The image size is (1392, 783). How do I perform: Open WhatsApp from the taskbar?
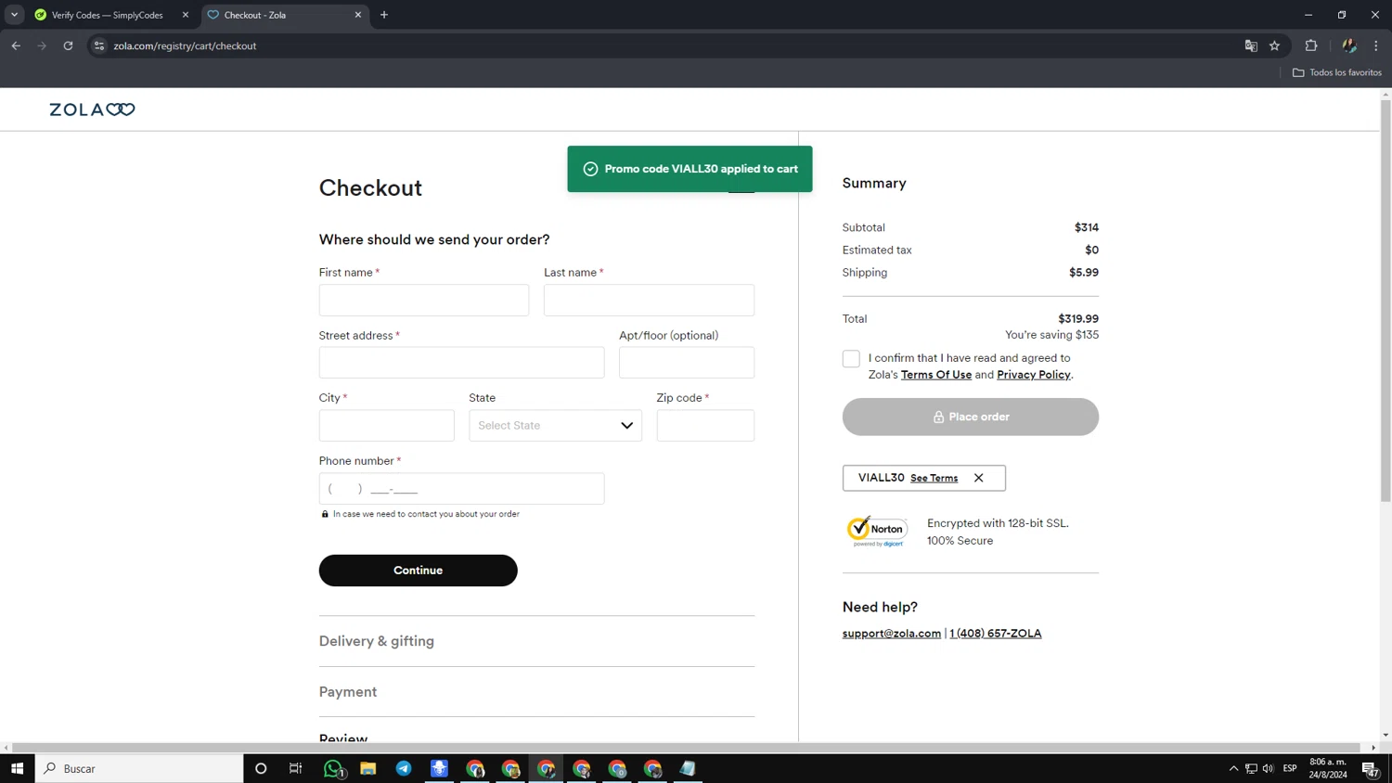click(x=333, y=768)
